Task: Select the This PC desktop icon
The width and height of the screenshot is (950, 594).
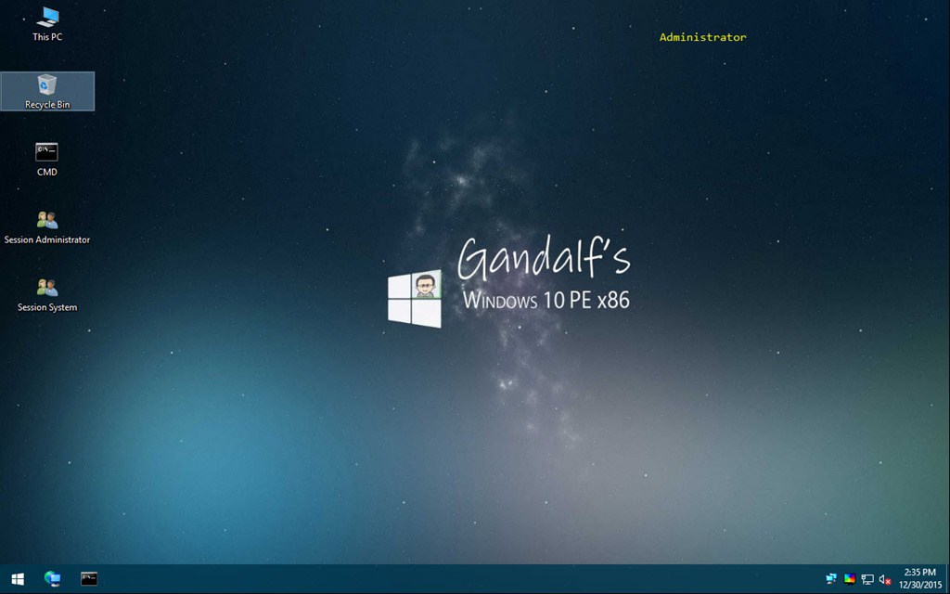Action: tap(47, 23)
